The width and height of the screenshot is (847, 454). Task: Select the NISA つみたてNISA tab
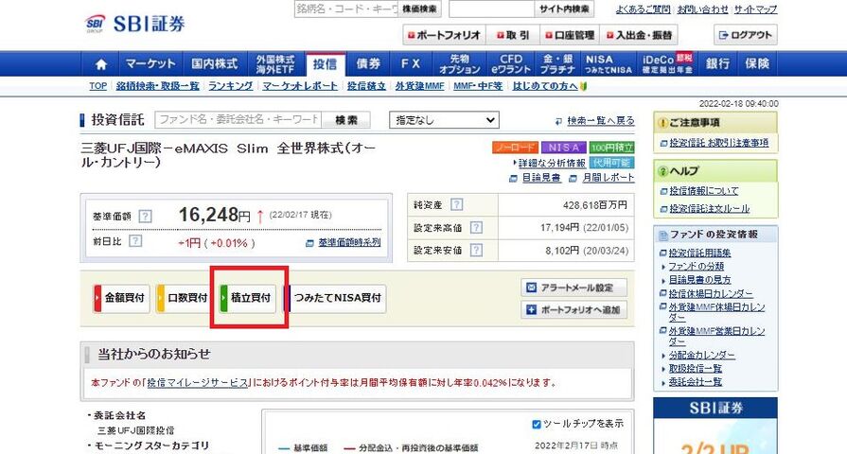pyautogui.click(x=609, y=63)
